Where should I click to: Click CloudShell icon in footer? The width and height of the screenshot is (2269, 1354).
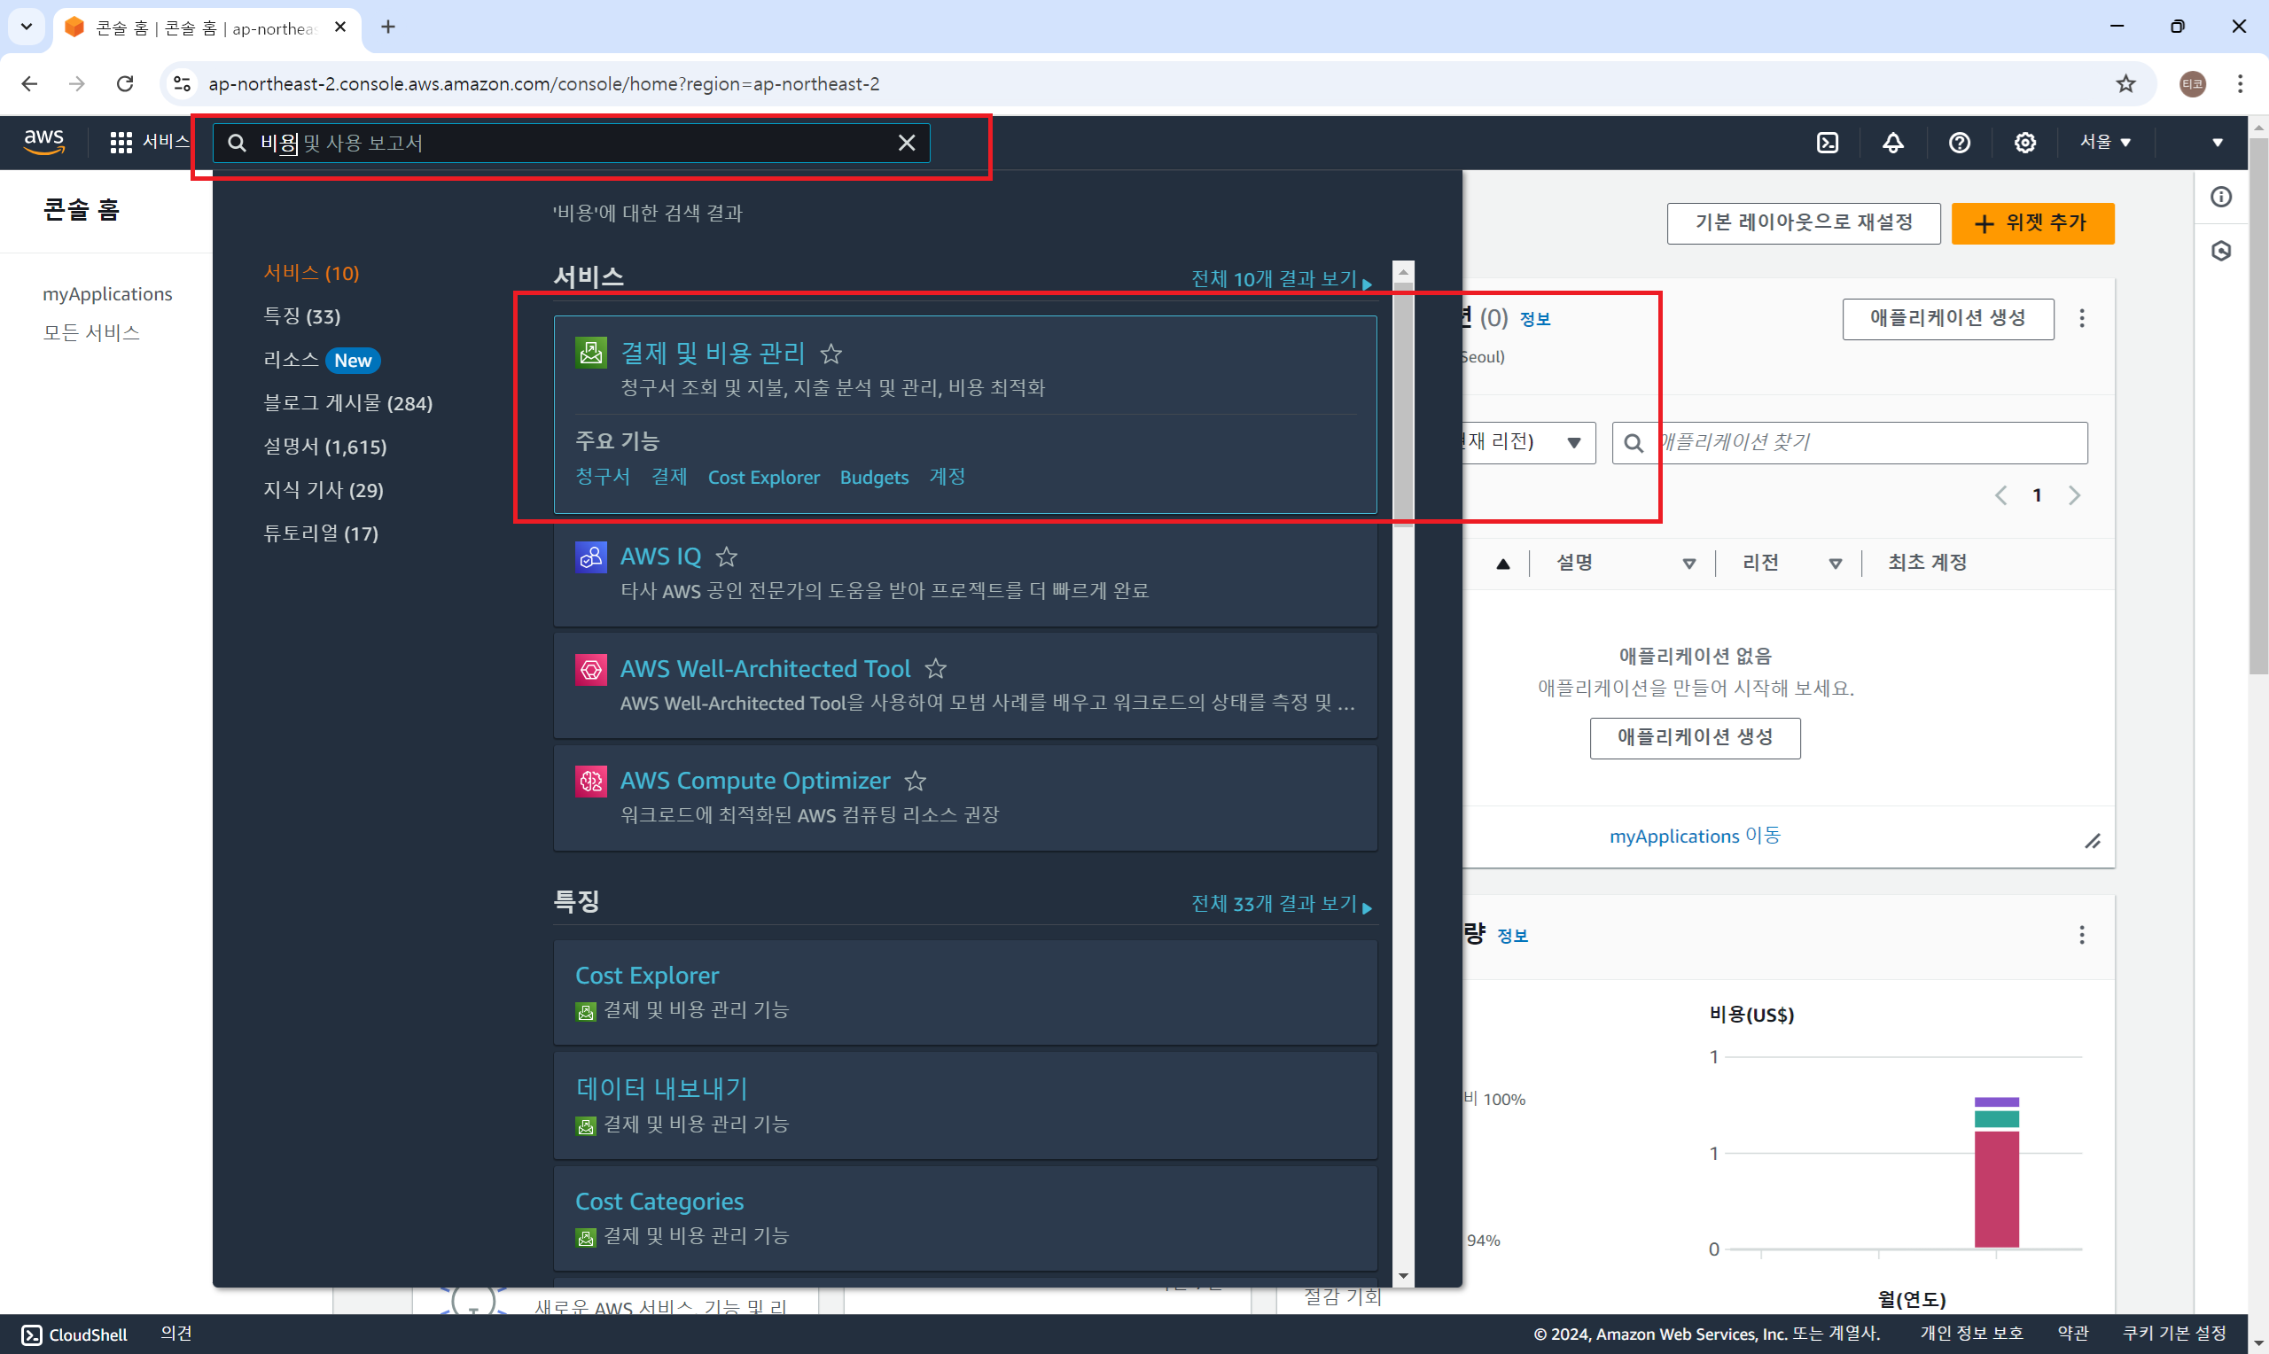pos(32,1335)
